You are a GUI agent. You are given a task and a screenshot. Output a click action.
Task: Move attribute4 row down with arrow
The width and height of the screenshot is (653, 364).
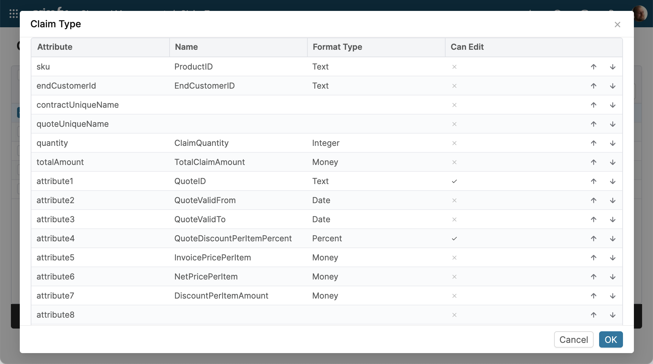612,239
